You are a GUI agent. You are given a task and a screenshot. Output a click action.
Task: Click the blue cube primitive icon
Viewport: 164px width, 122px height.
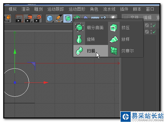tap(50, 18)
